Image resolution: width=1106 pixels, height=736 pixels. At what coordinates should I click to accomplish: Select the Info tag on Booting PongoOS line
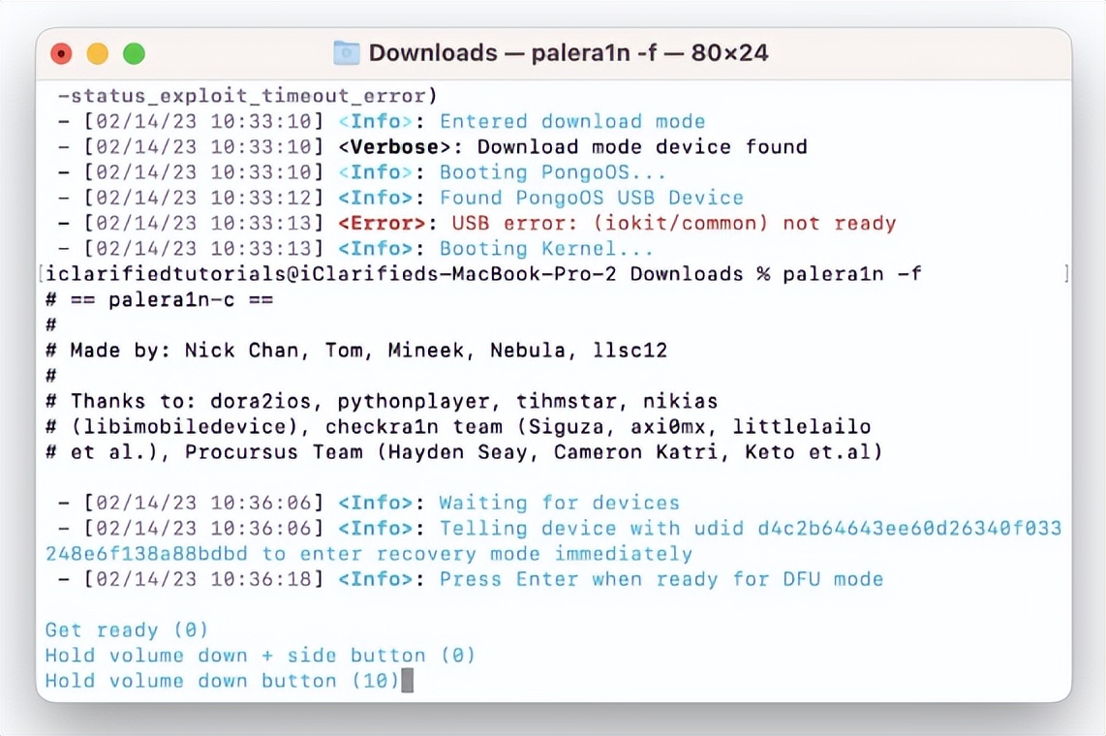click(376, 171)
